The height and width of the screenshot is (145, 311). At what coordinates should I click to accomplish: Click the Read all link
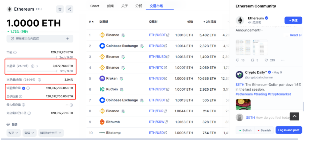point(296,35)
